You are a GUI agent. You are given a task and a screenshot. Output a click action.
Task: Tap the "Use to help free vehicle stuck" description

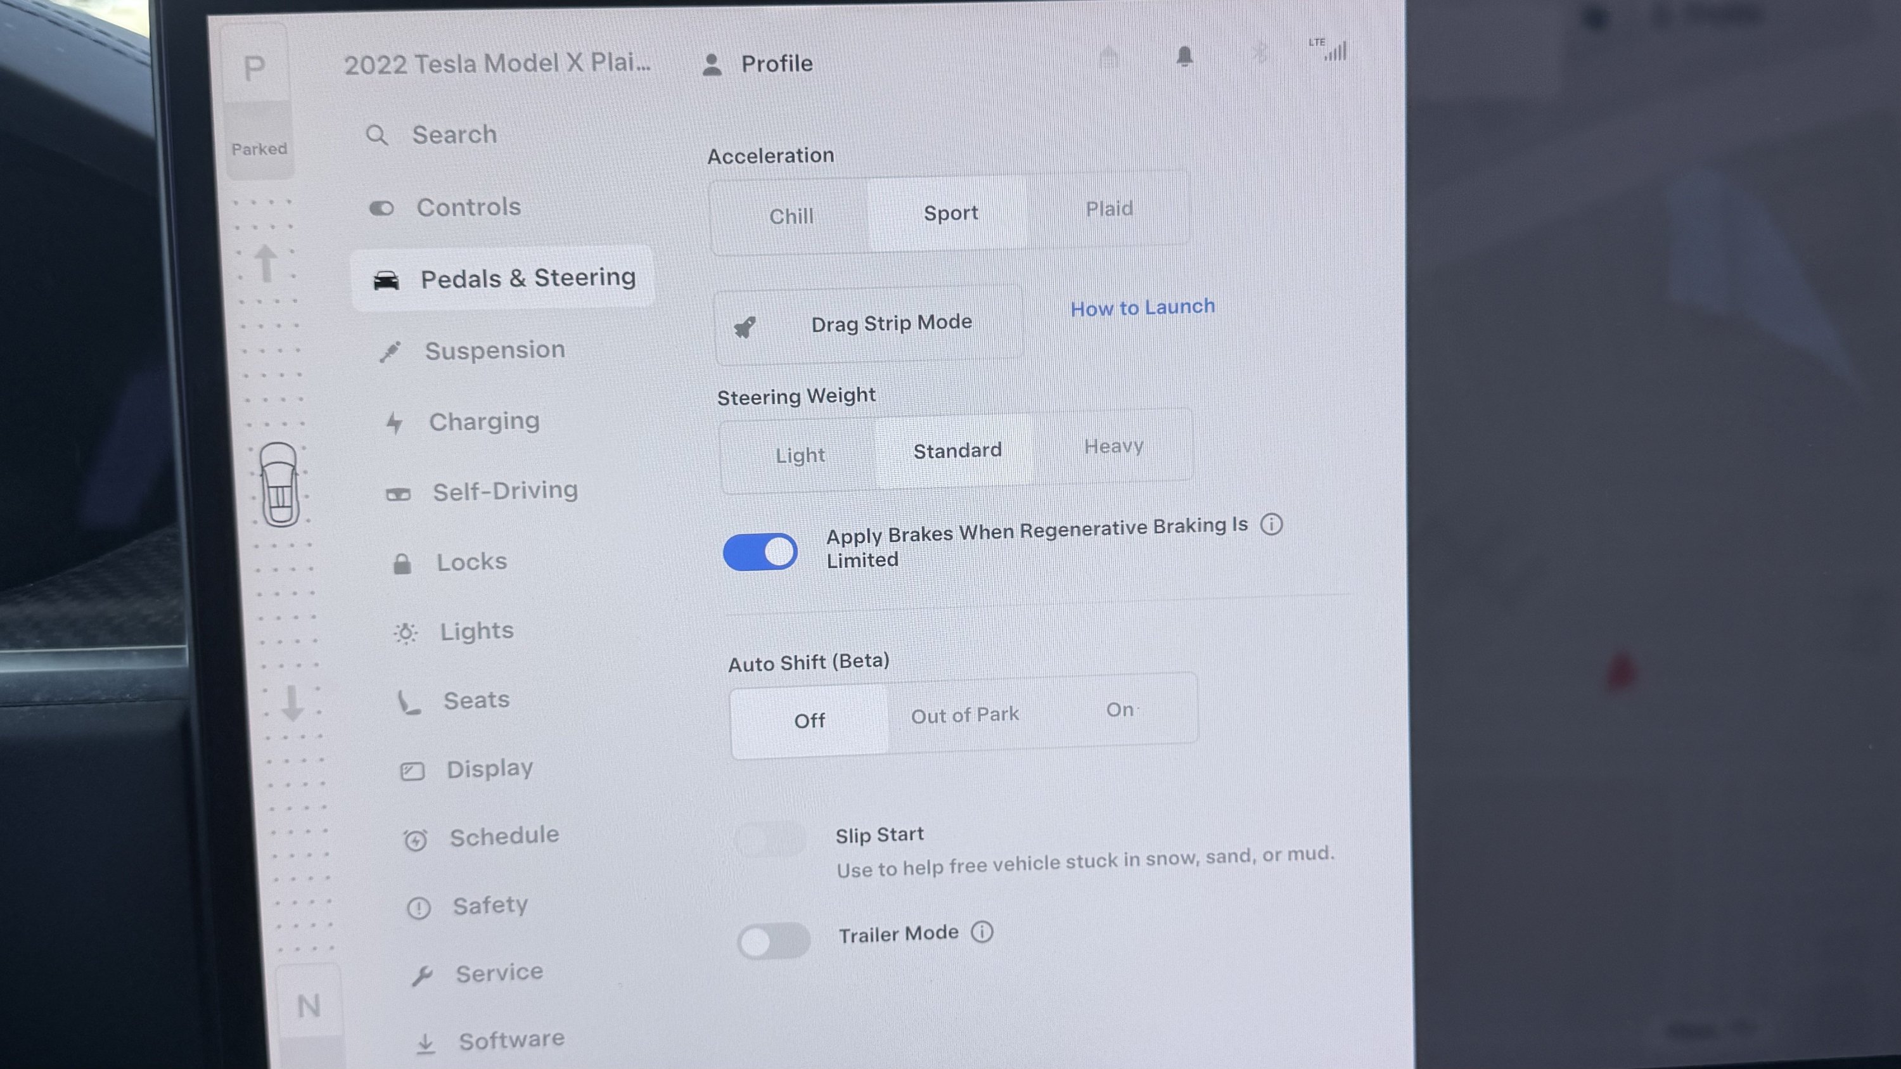(1085, 862)
